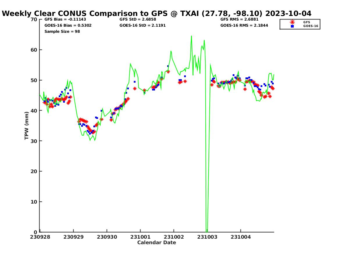Click the 230930 x-axis tick label
The height and width of the screenshot is (261, 349).
click(107, 237)
